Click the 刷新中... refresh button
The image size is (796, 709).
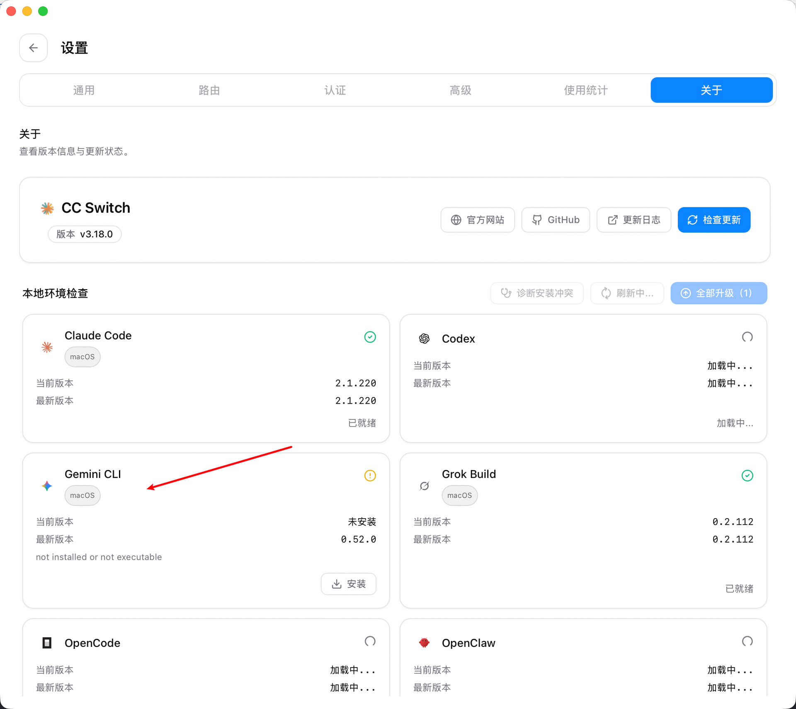click(x=627, y=293)
